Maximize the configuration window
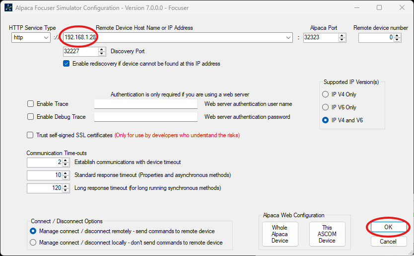414x256 pixels. [x=379, y=7]
